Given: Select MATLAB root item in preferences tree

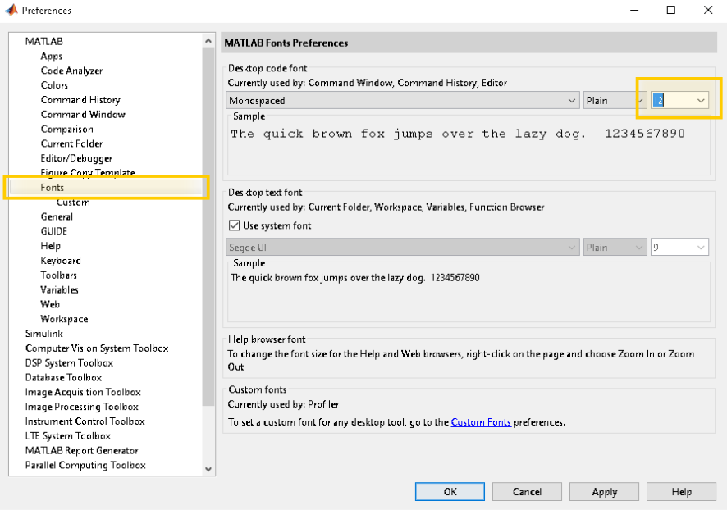Looking at the screenshot, I should coord(44,41).
